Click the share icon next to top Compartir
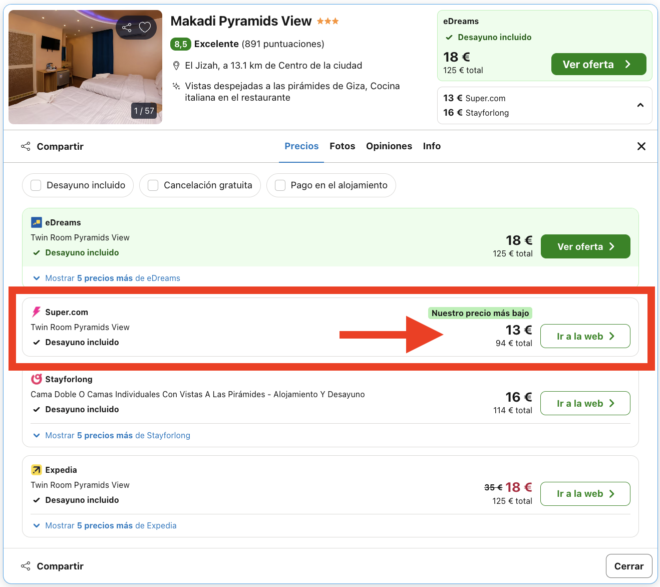The height and width of the screenshot is (587, 660). point(26,146)
